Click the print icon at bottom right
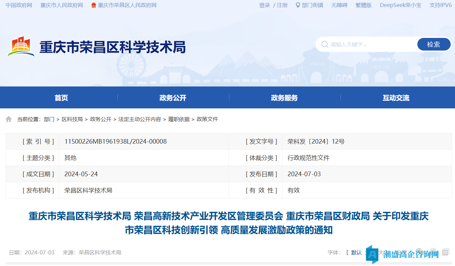Image resolution: width=455 pixels, height=266 pixels. point(433,251)
